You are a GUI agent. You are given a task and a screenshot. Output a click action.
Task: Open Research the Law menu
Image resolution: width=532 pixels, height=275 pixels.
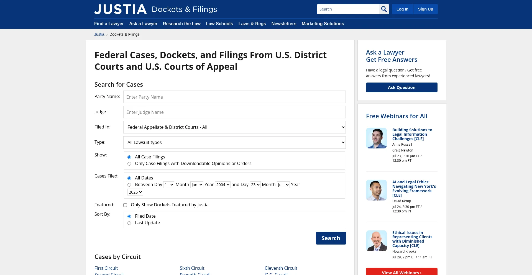point(182,24)
